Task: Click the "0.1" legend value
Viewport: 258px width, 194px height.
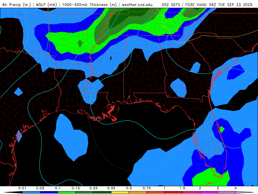Action: pos(58,188)
